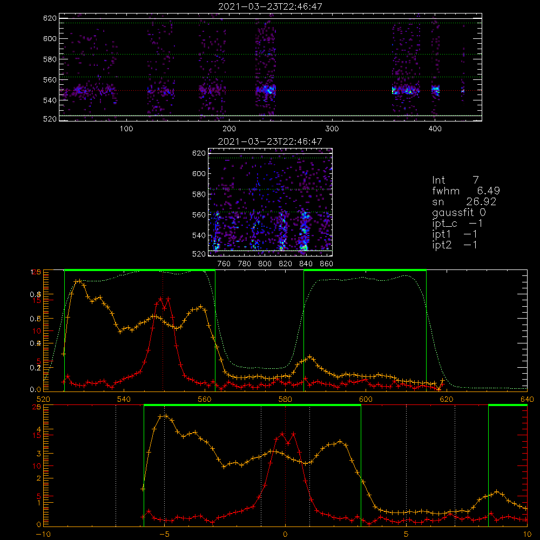Viewport: 540px width, 540px height.
Task: Click x-axis label 600 of the profile plot
Action: click(x=366, y=400)
